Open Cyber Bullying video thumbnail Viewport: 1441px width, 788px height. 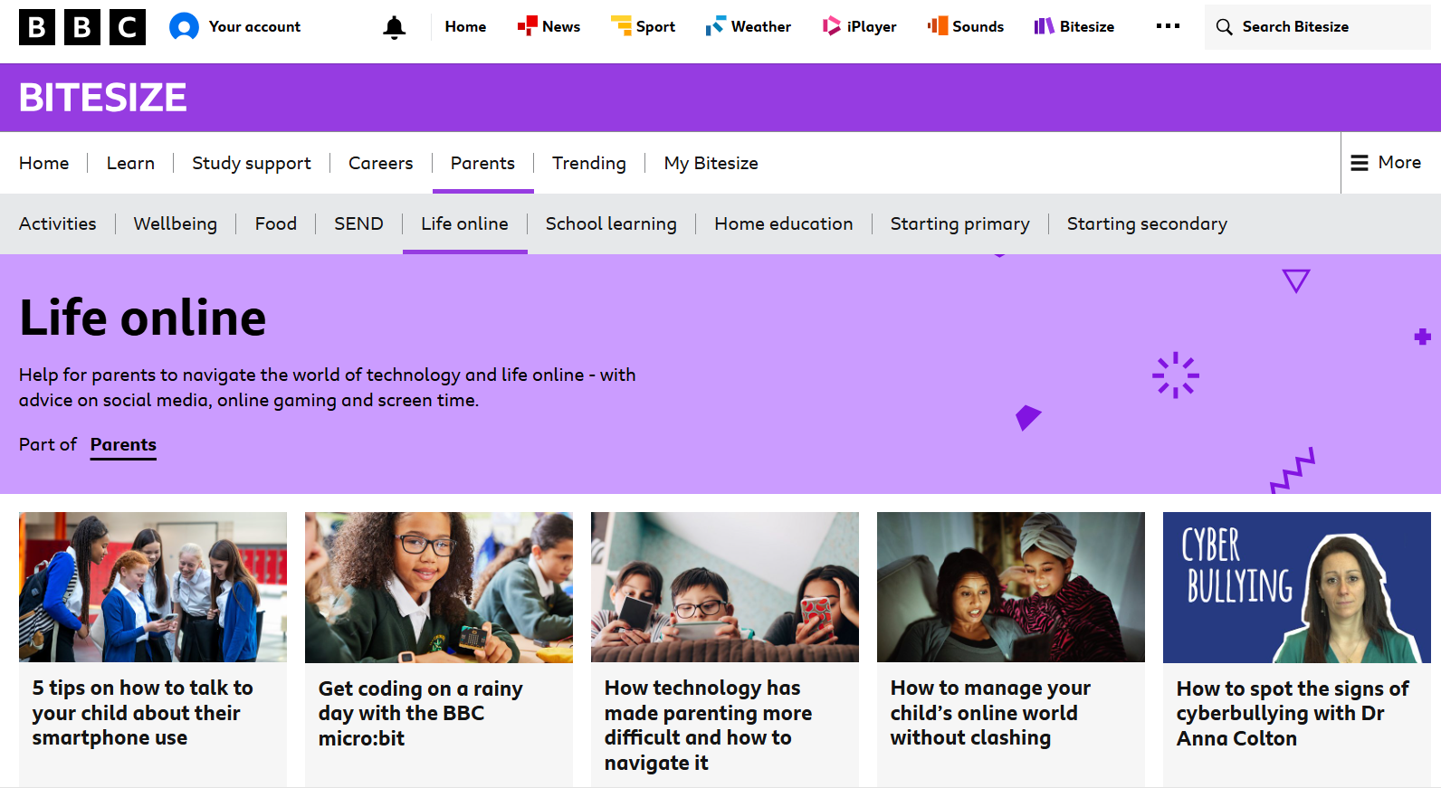1297,587
